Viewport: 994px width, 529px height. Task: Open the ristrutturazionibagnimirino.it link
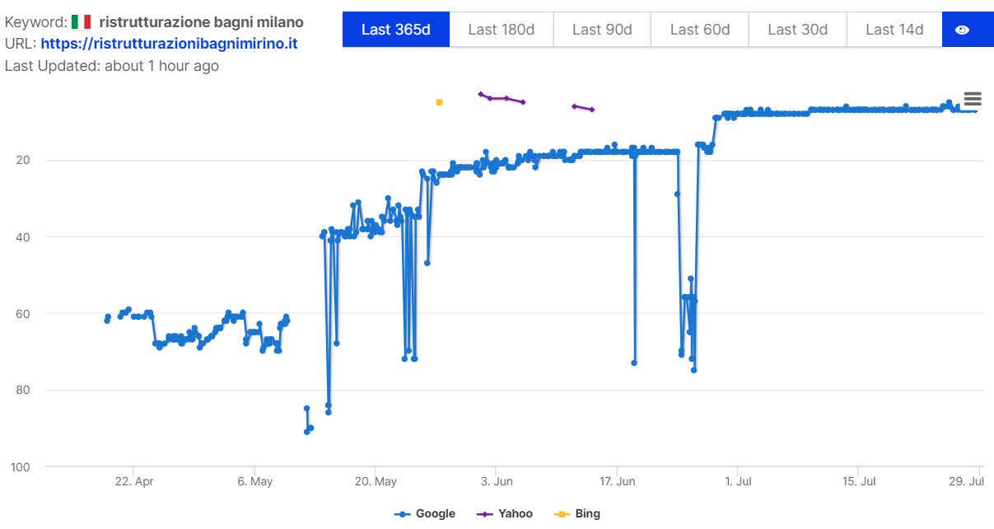point(169,44)
